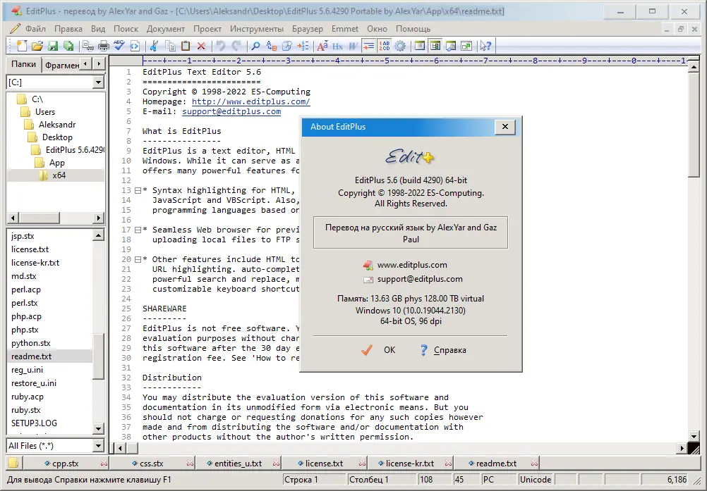
Task: Select license.txt in the file list
Action: [x=30, y=249]
